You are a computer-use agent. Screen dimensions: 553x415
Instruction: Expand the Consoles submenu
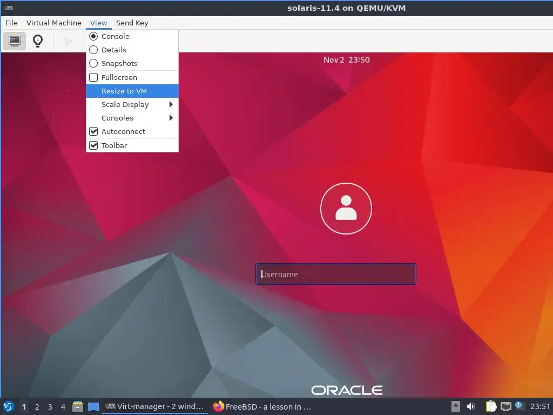(x=132, y=118)
